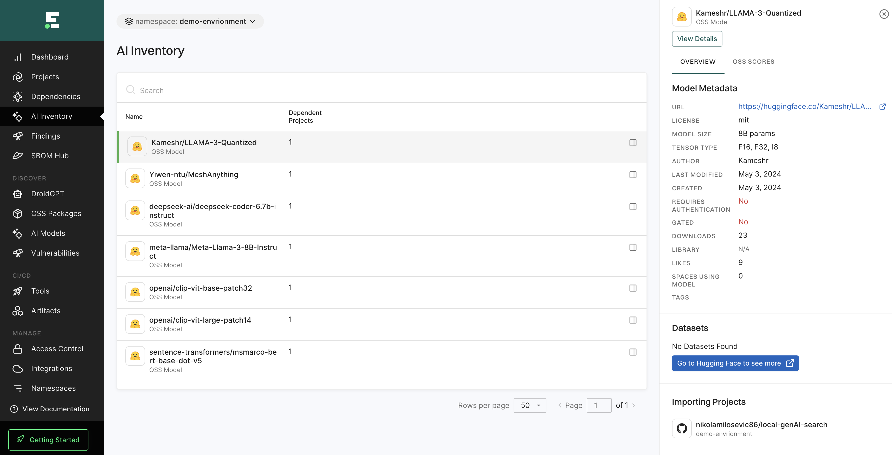Open side panel icon for msmarco-bert-base-dot-v5
The width and height of the screenshot is (892, 455).
(x=633, y=352)
